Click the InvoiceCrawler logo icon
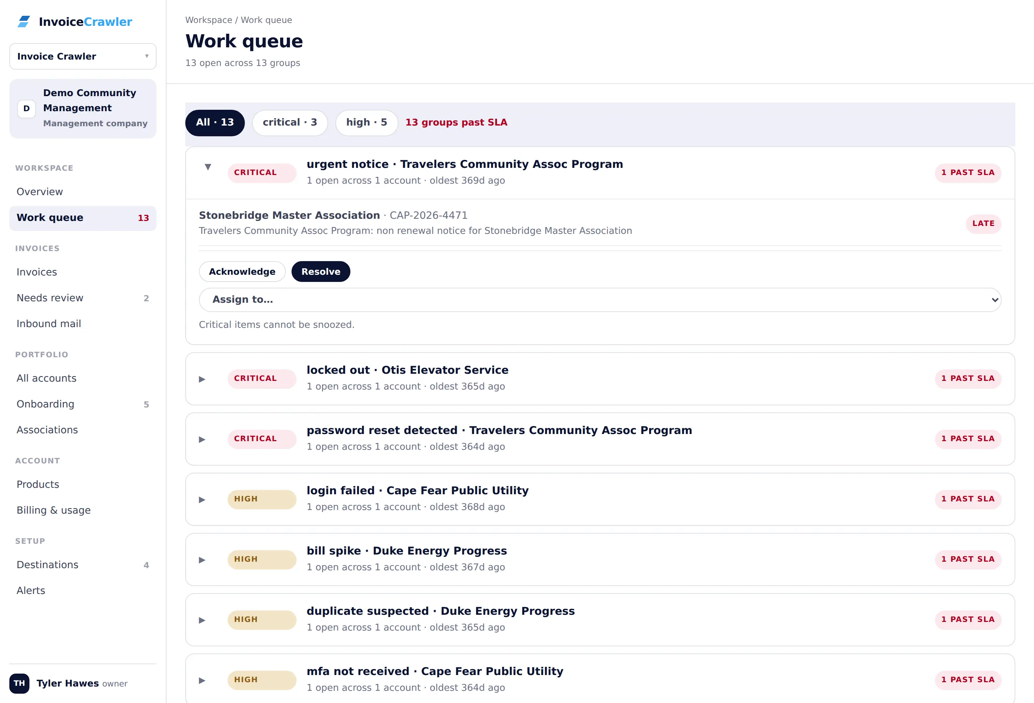1034x703 pixels. (24, 21)
